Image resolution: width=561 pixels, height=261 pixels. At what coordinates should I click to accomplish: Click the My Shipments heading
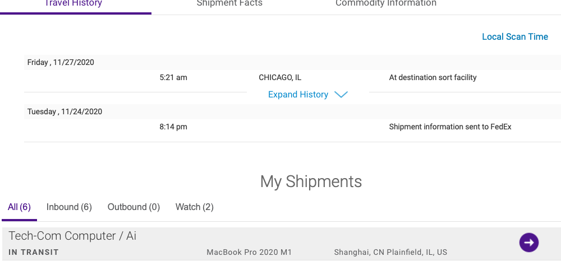click(311, 181)
